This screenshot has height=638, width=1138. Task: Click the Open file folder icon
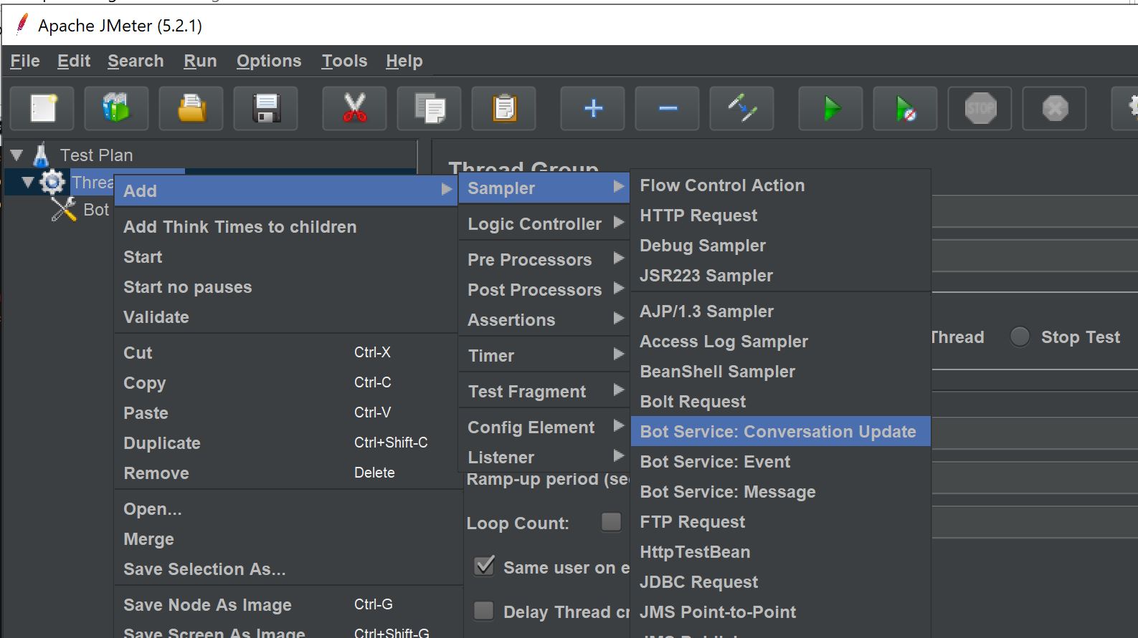pyautogui.click(x=191, y=109)
